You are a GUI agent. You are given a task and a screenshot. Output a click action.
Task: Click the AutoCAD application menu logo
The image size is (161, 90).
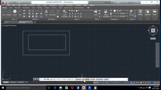click(3, 3)
